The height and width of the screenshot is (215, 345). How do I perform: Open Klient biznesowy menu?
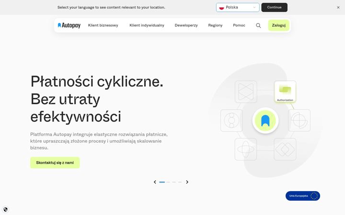pyautogui.click(x=103, y=25)
